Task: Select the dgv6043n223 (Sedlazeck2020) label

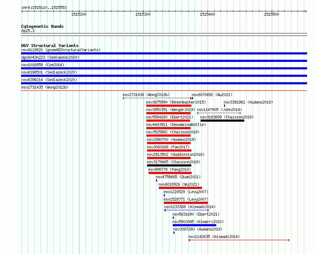Action: pyautogui.click(x=50, y=57)
